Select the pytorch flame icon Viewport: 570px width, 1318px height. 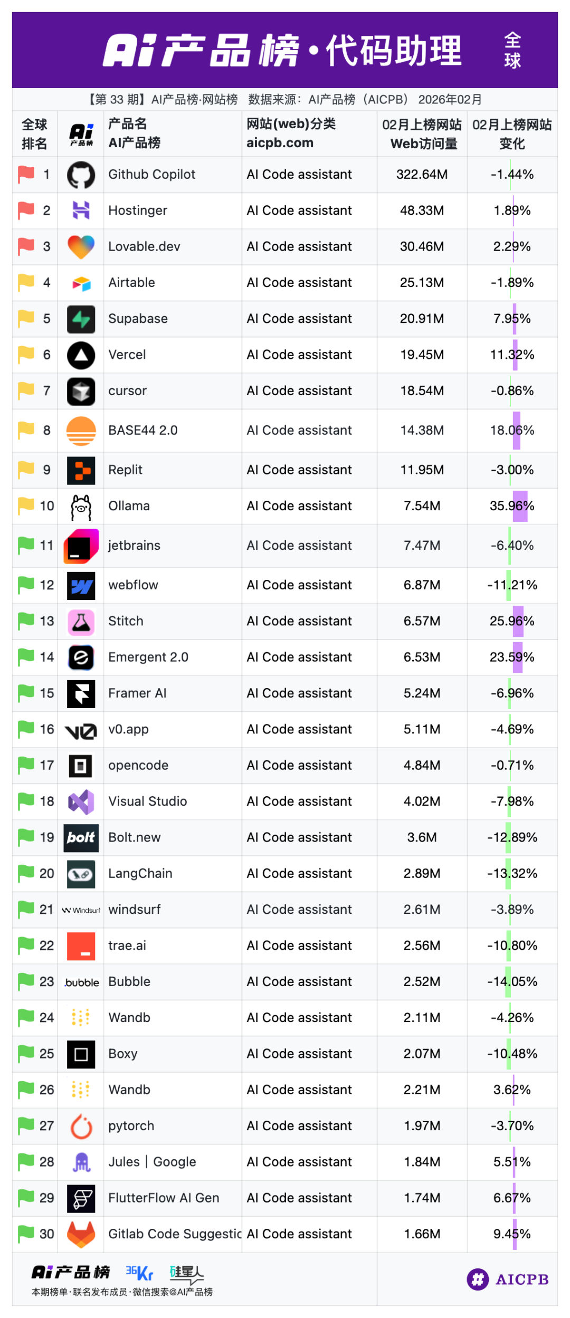coord(81,1126)
